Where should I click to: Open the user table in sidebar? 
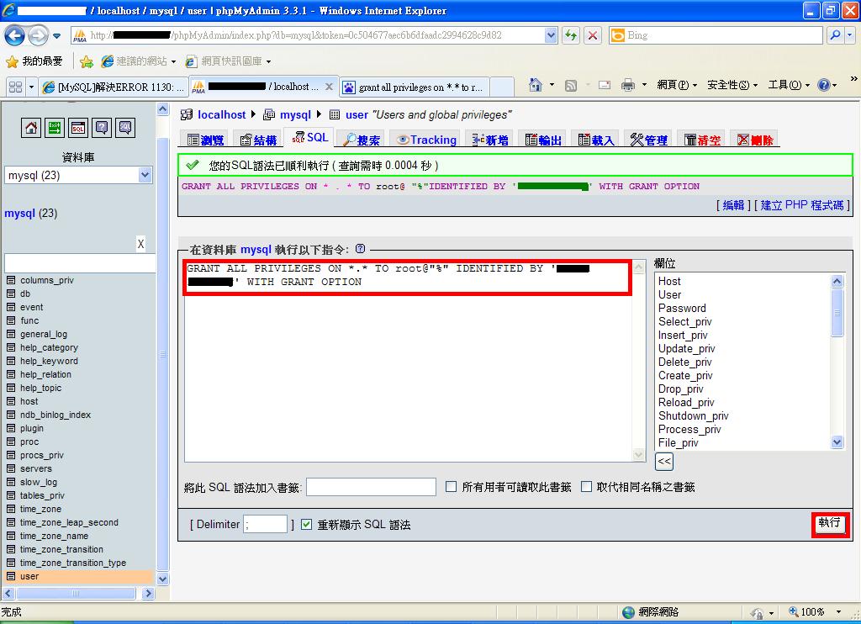point(29,576)
